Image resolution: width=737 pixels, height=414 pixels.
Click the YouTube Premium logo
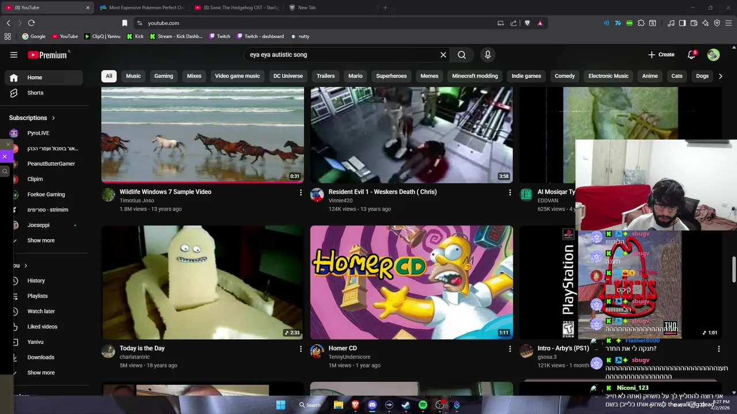[48, 55]
